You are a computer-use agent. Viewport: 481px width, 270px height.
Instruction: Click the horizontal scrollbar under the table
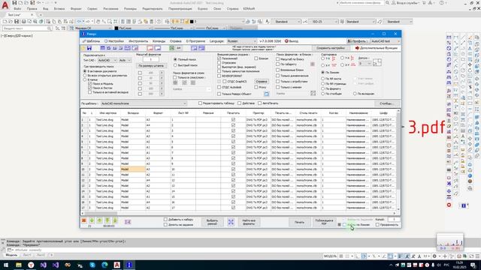tap(239, 213)
